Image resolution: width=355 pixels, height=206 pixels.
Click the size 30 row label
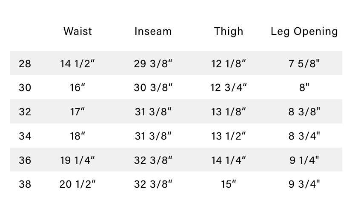point(25,88)
